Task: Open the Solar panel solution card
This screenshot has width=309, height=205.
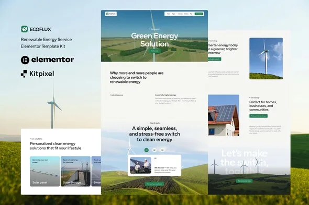Action: coord(45,171)
